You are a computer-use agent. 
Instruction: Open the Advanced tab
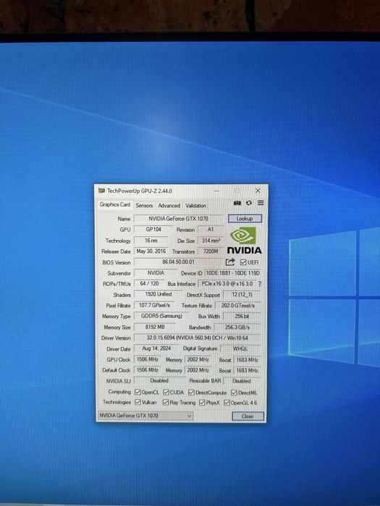coord(169,205)
